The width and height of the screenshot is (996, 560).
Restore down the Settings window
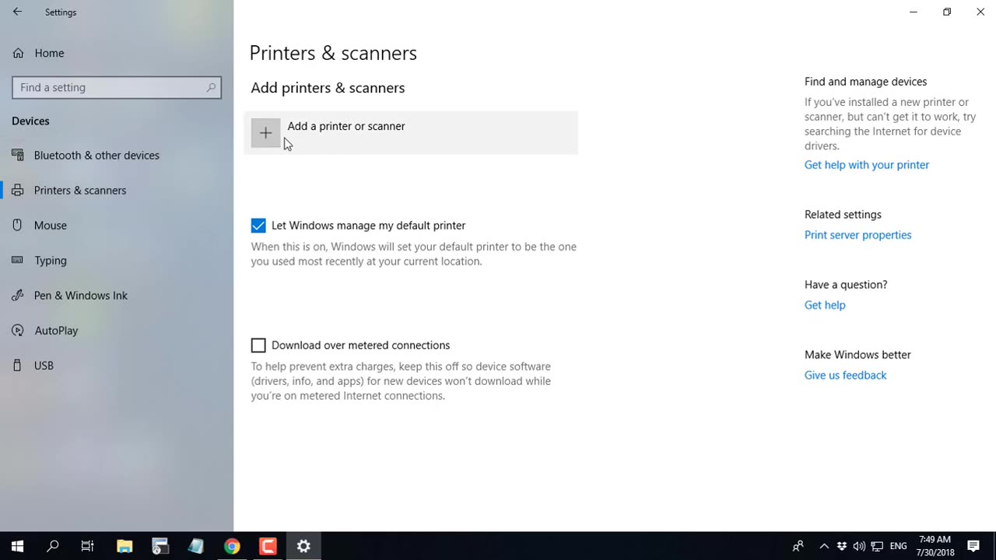(x=947, y=12)
